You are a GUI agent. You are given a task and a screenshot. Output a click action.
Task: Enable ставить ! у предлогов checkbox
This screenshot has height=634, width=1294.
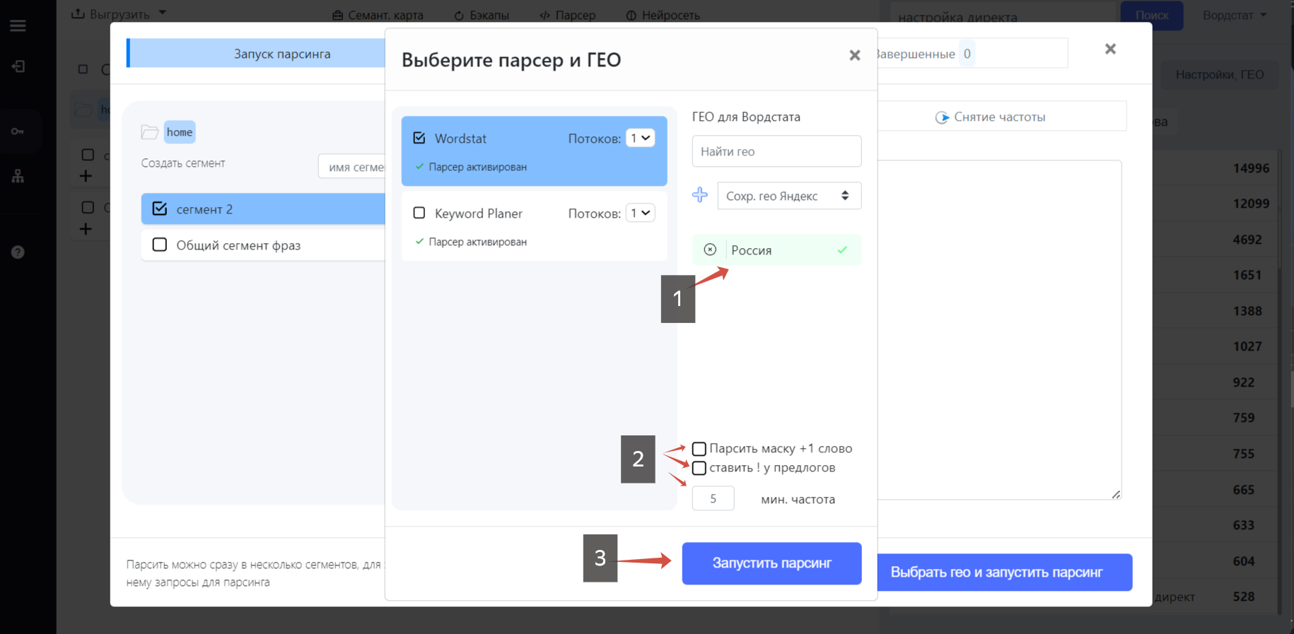tap(699, 468)
